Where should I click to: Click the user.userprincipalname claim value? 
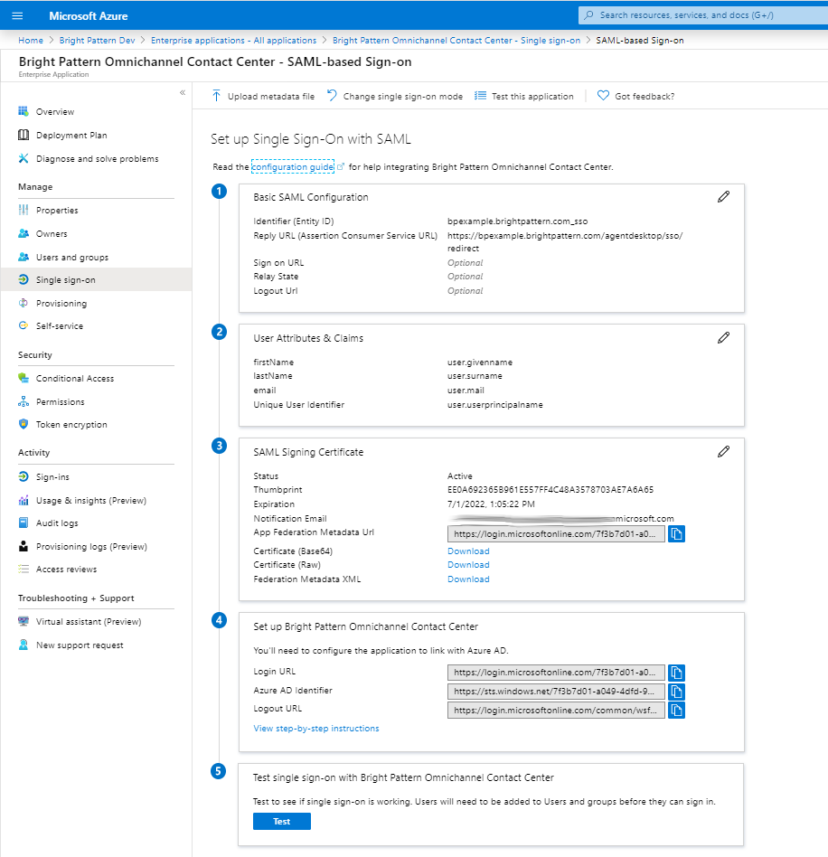pyautogui.click(x=495, y=405)
